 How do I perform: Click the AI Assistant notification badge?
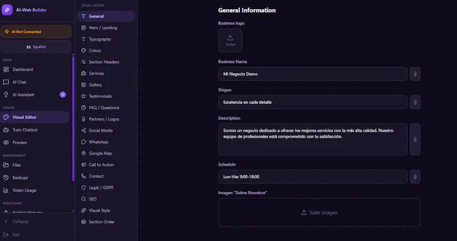(63, 95)
